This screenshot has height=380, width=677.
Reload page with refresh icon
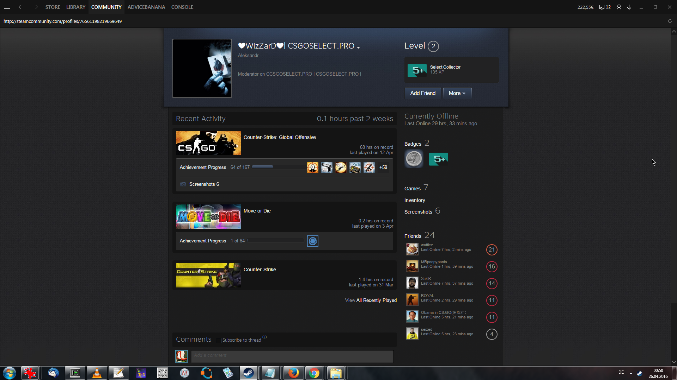pos(670,21)
